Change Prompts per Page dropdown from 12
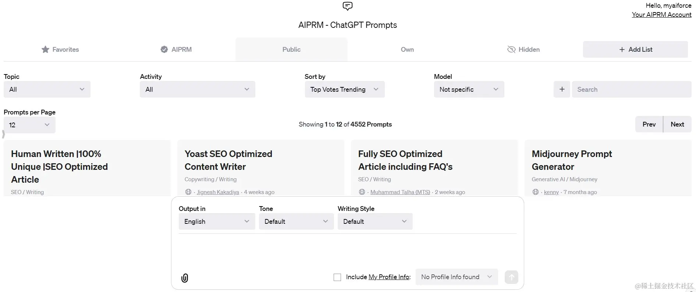 29,125
